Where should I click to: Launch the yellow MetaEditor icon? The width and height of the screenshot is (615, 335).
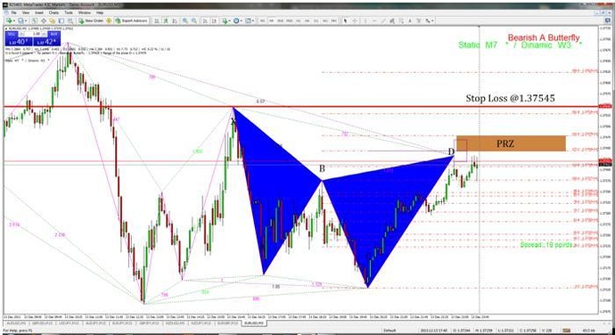(109, 20)
